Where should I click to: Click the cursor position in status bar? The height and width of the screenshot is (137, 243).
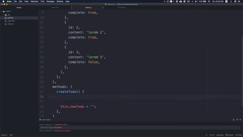[x=11, y=135]
